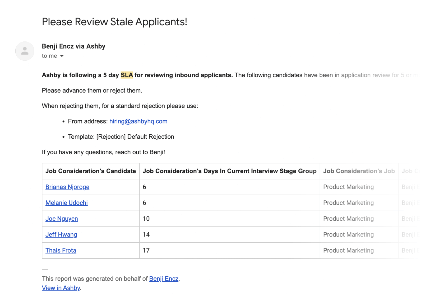Click the sender avatar icon
This screenshot has width=444, height=307.
click(x=25, y=51)
